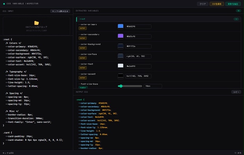Click the --border-radius line in the output CSS
Image resolution: width=244 pixels, height=155 pixels.
[91, 148]
